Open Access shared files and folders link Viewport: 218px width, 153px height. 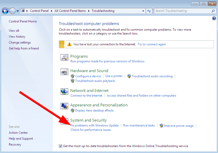[142, 96]
